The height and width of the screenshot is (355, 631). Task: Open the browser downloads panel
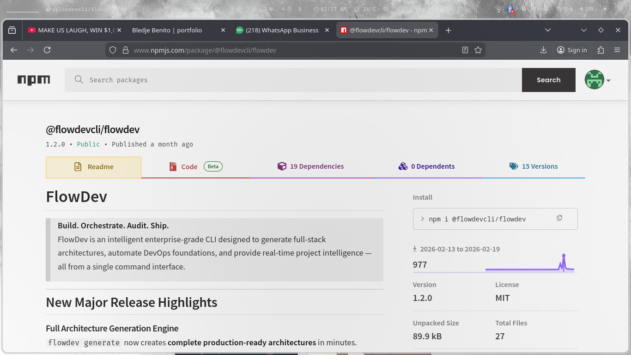point(543,50)
